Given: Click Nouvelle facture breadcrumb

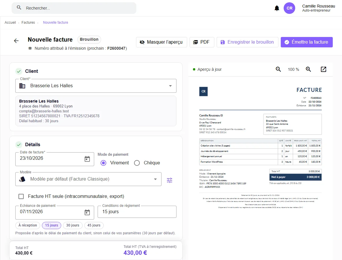Looking at the screenshot, I should pos(55,23).
